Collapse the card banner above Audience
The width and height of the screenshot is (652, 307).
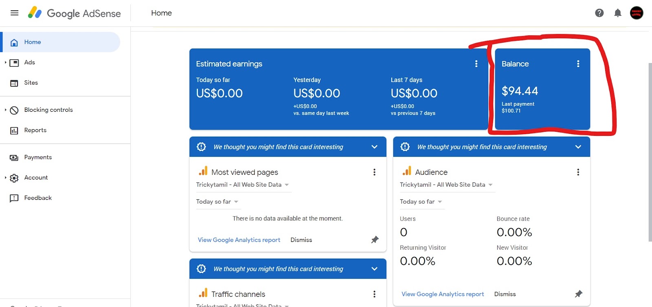pyautogui.click(x=578, y=147)
